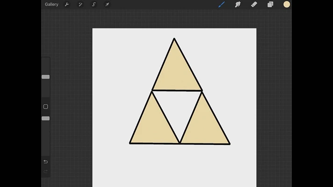Image resolution: width=333 pixels, height=187 pixels.
Task: Select the Eraser tool
Action: 254,5
